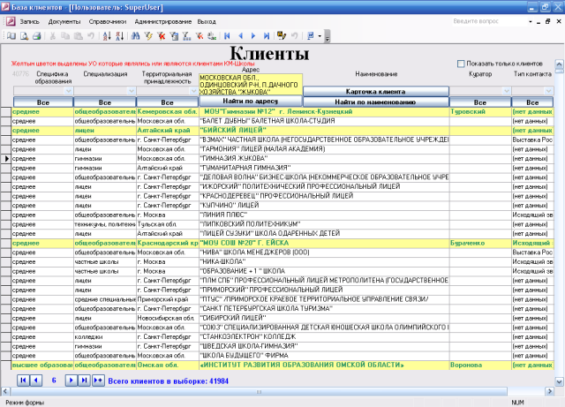Apply filter by selection lightning-funnel icon
The width and height of the screenshot is (565, 407).
pyautogui.click(x=148, y=35)
